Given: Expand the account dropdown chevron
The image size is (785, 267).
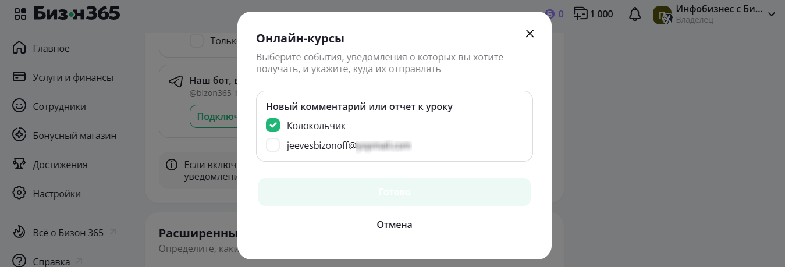Looking at the screenshot, I should [x=772, y=14].
